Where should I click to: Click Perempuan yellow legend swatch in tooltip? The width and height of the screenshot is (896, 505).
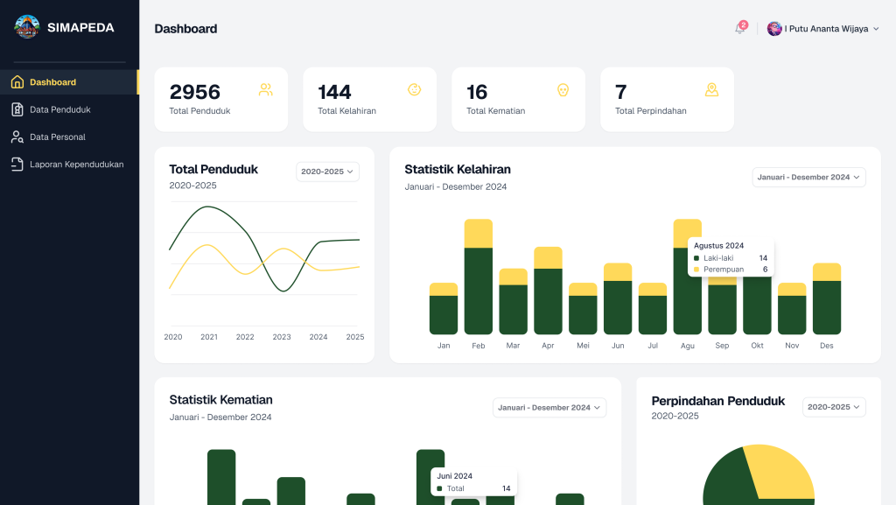(696, 269)
